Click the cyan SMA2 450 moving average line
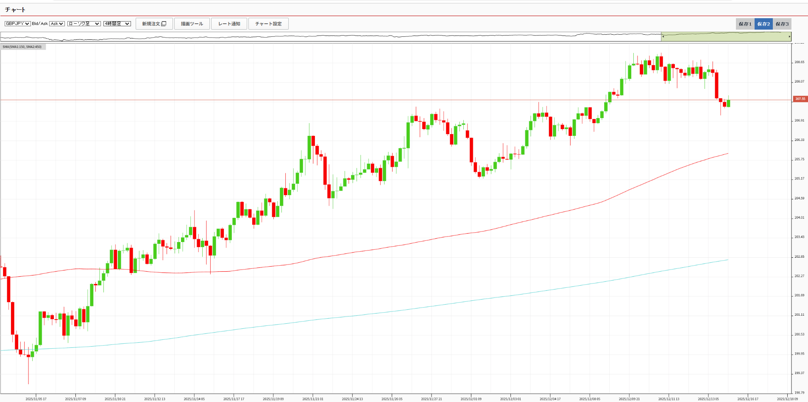Screen dimensions: 808x402 coord(424,307)
